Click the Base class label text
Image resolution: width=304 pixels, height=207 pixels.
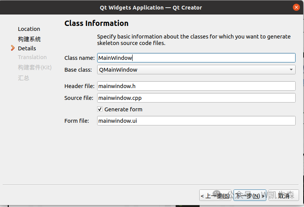tap(78, 70)
